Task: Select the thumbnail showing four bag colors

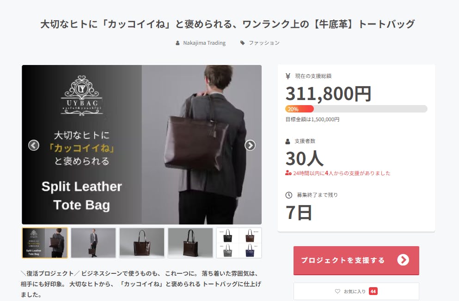Action: pyautogui.click(x=239, y=243)
